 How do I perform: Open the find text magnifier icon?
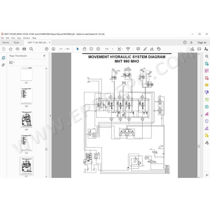[x=31, y=49]
